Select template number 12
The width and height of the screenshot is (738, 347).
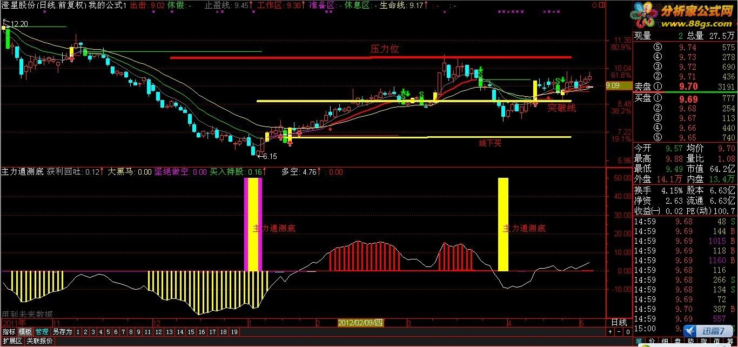click(158, 332)
